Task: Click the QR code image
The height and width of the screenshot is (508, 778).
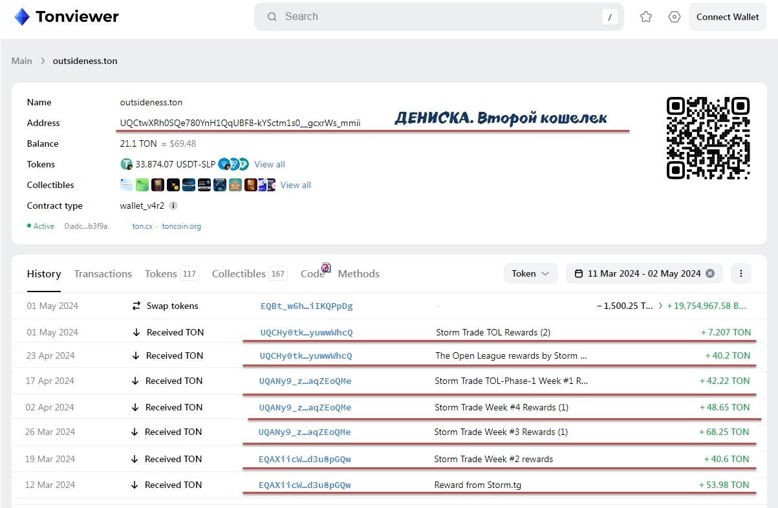Action: (x=708, y=138)
